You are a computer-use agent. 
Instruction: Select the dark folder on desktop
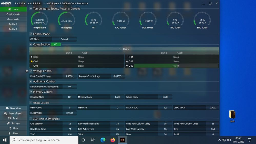(232, 116)
